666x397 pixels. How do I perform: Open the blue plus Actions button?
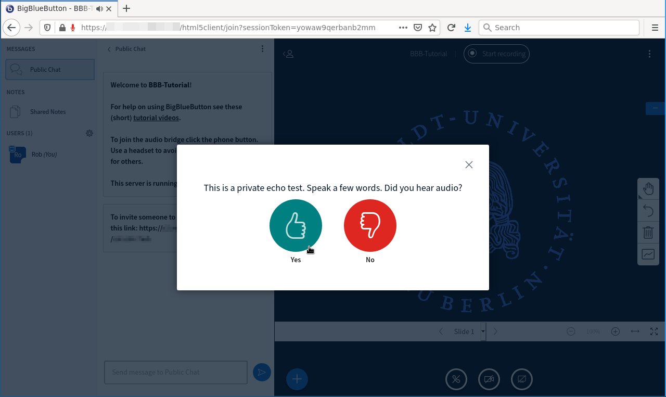pos(297,379)
